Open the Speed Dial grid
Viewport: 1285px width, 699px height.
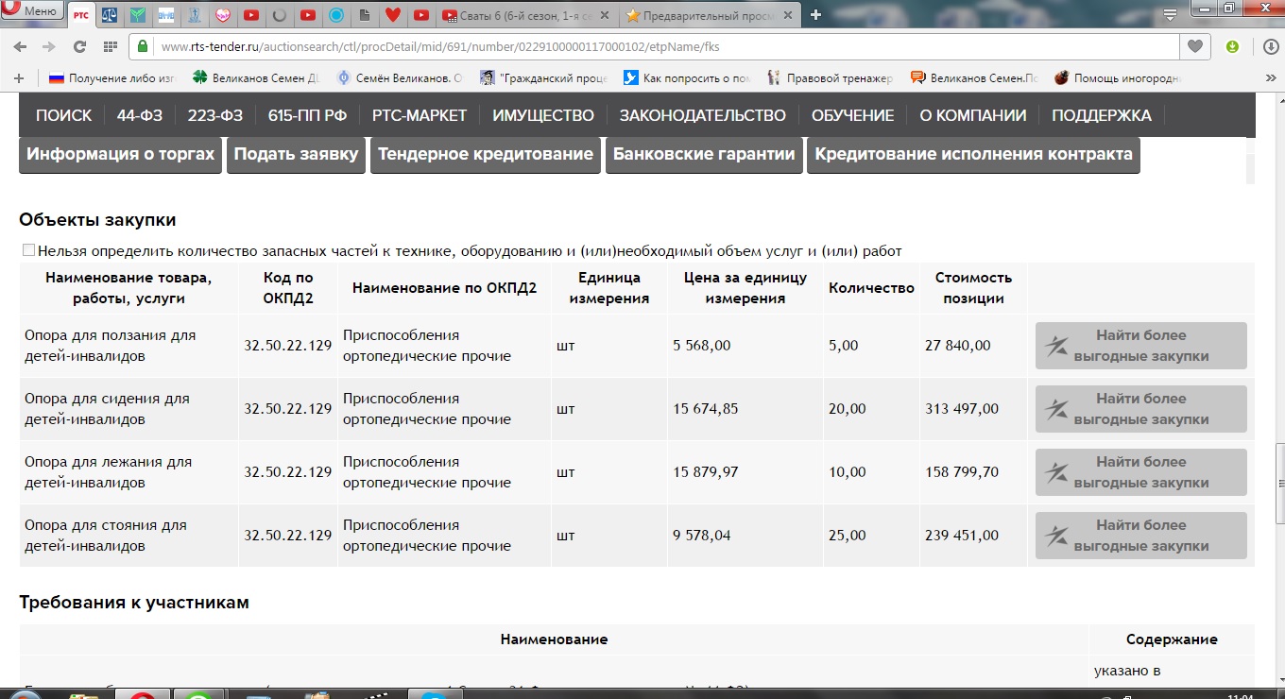pyautogui.click(x=111, y=46)
